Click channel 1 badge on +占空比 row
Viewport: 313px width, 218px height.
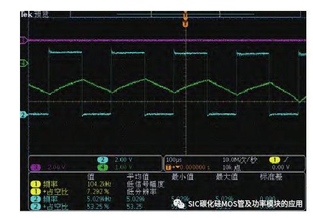click(x=36, y=191)
